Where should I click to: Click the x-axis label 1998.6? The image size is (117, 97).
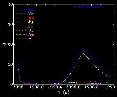(x=73, y=87)
